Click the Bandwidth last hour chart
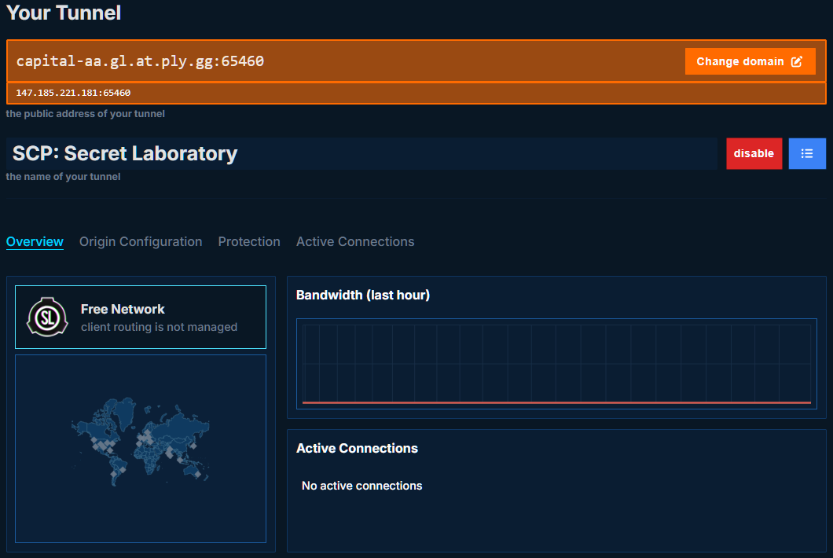 click(556, 364)
